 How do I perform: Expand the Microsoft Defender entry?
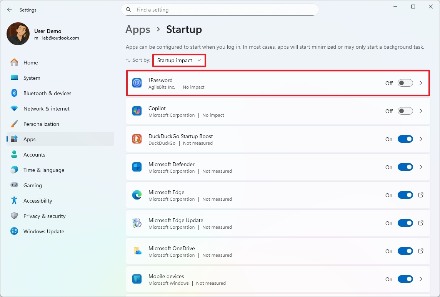[x=421, y=167]
